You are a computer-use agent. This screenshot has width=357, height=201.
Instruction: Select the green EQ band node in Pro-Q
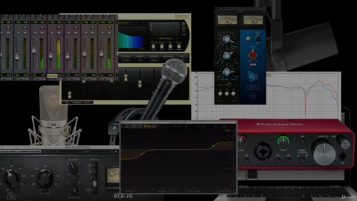(213, 146)
